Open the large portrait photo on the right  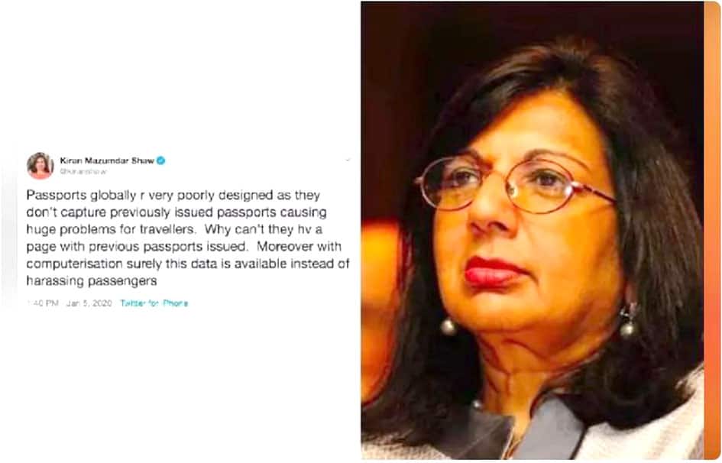[x=533, y=231]
